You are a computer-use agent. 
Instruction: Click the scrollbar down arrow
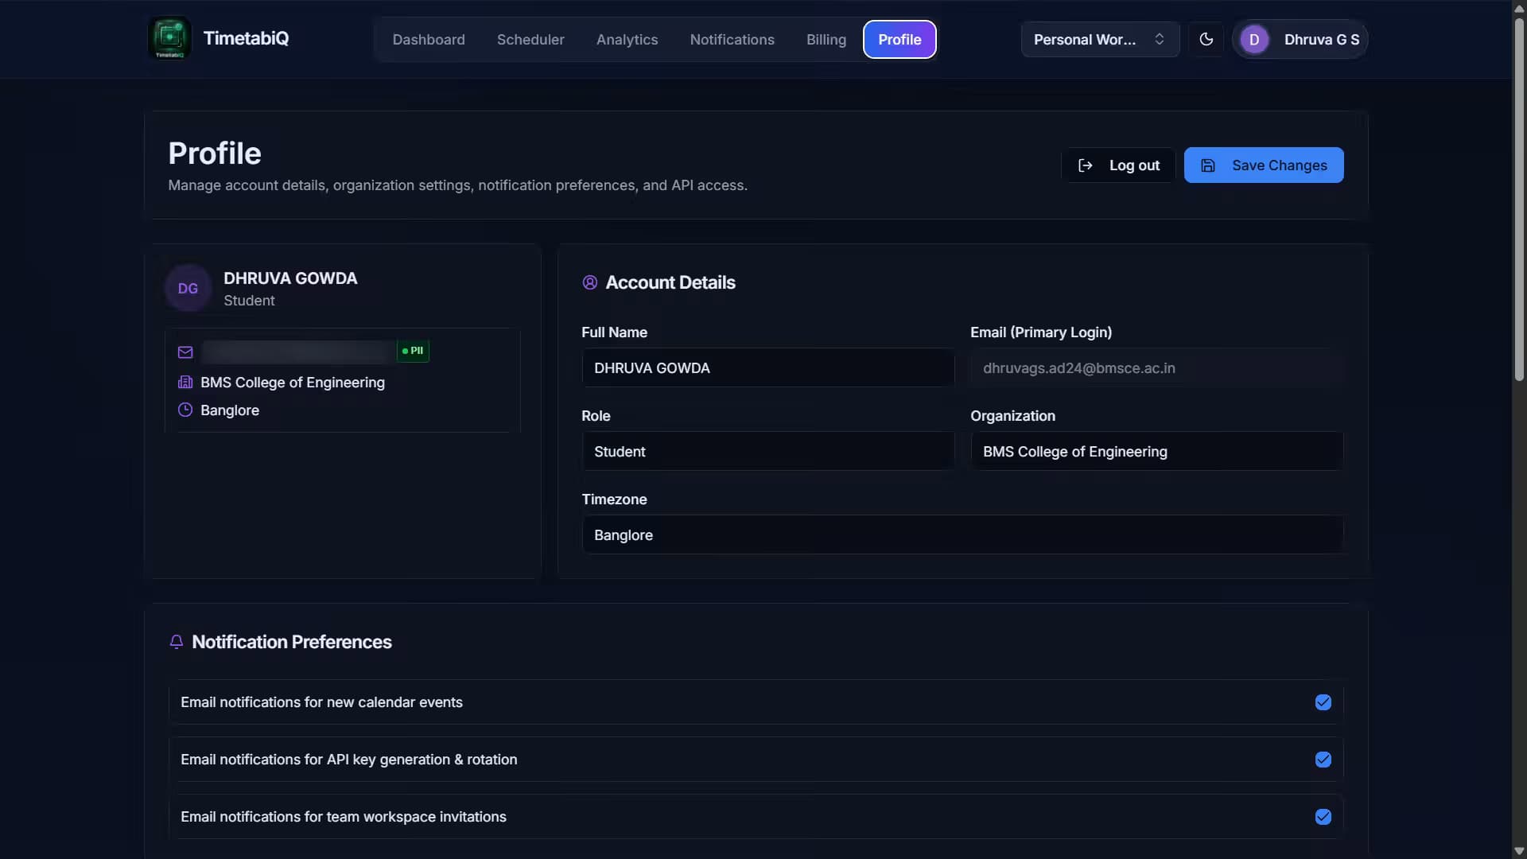point(1519,851)
